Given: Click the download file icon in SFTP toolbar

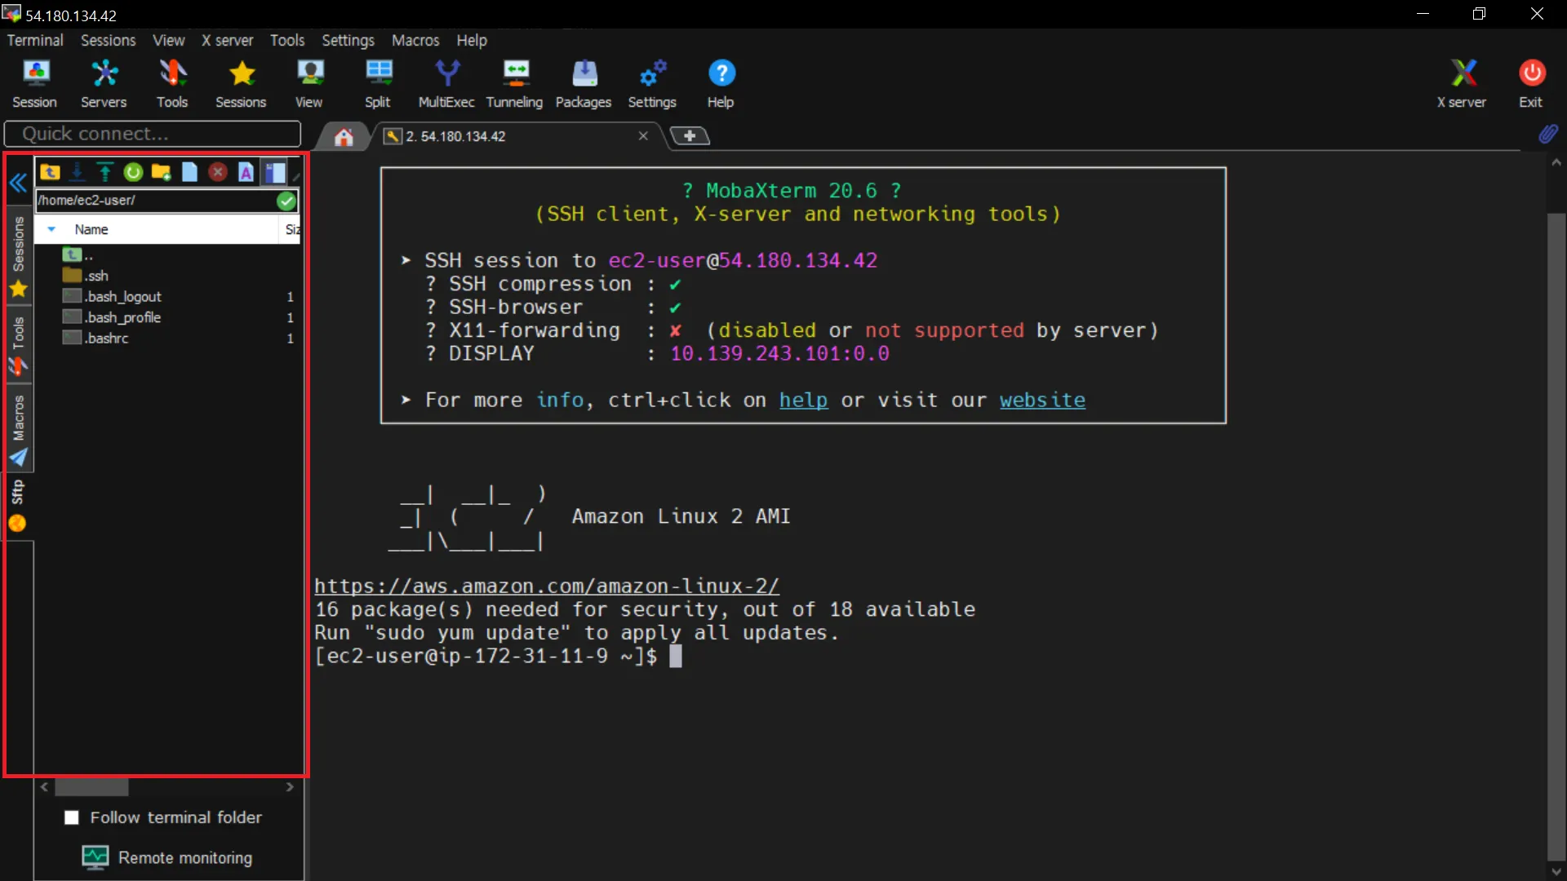Looking at the screenshot, I should click(x=78, y=172).
